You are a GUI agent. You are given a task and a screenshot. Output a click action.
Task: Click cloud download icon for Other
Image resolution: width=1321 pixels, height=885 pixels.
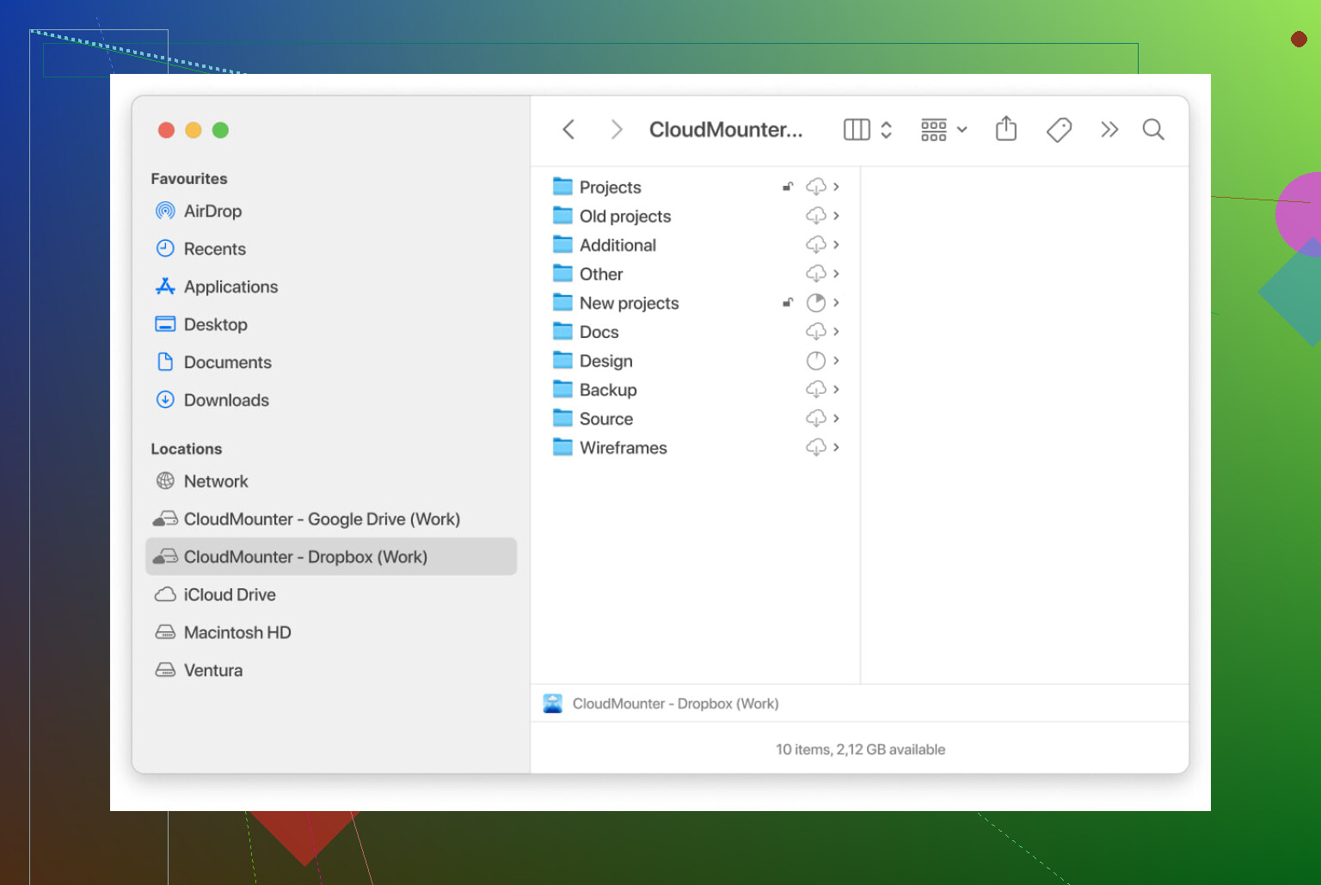tap(816, 274)
